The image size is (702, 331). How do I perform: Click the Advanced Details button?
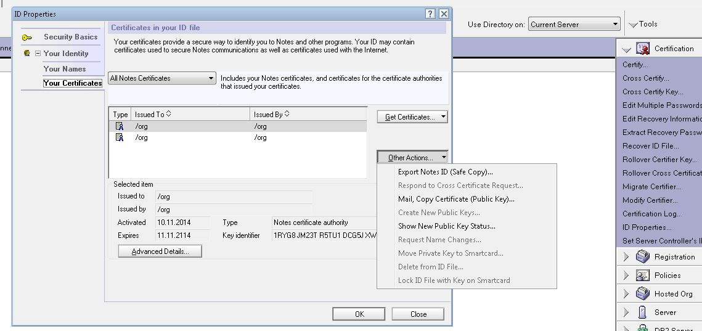coord(160,251)
